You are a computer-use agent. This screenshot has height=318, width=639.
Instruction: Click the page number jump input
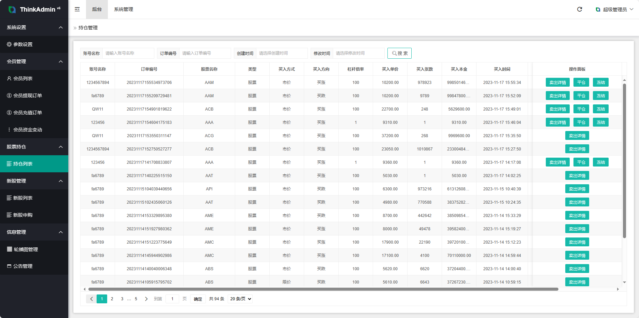(x=172, y=299)
